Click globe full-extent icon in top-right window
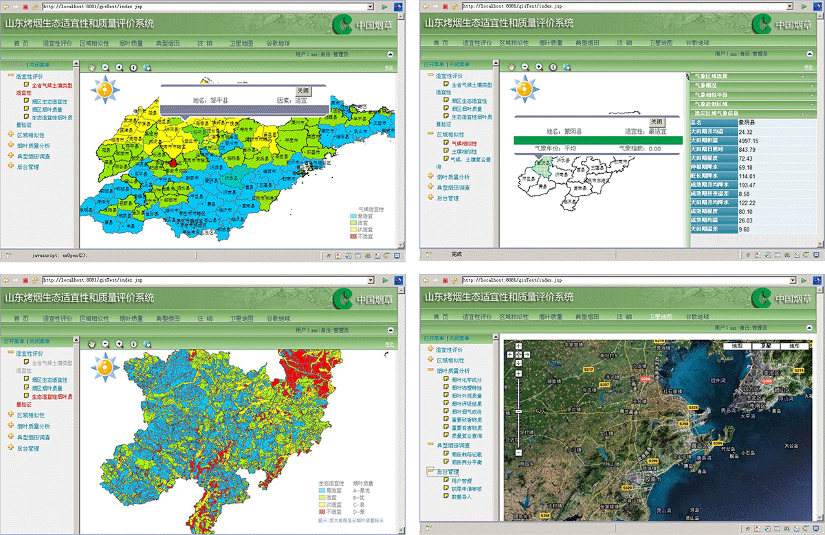The image size is (825, 535). tap(566, 67)
